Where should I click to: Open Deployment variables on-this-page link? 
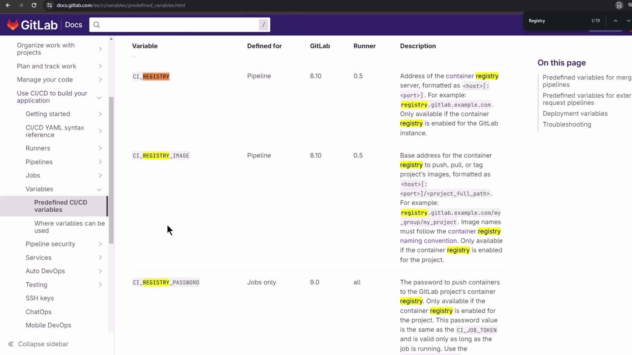coord(575,114)
